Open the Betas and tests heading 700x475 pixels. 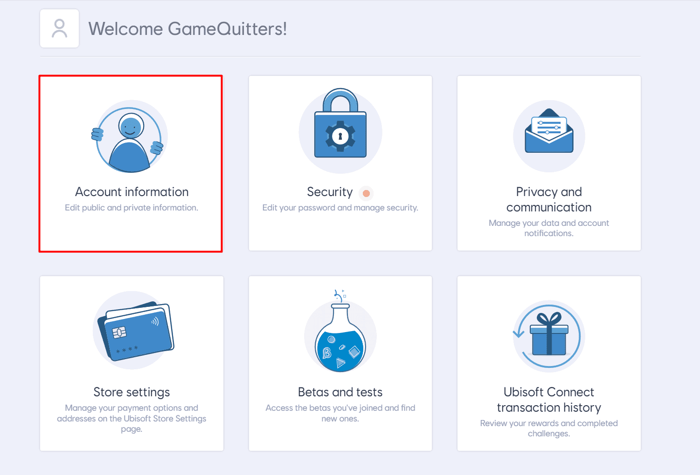340,392
